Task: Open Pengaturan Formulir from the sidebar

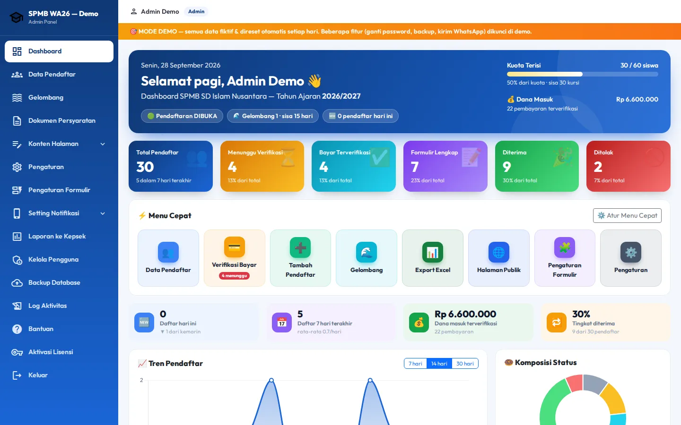Action: click(x=59, y=190)
